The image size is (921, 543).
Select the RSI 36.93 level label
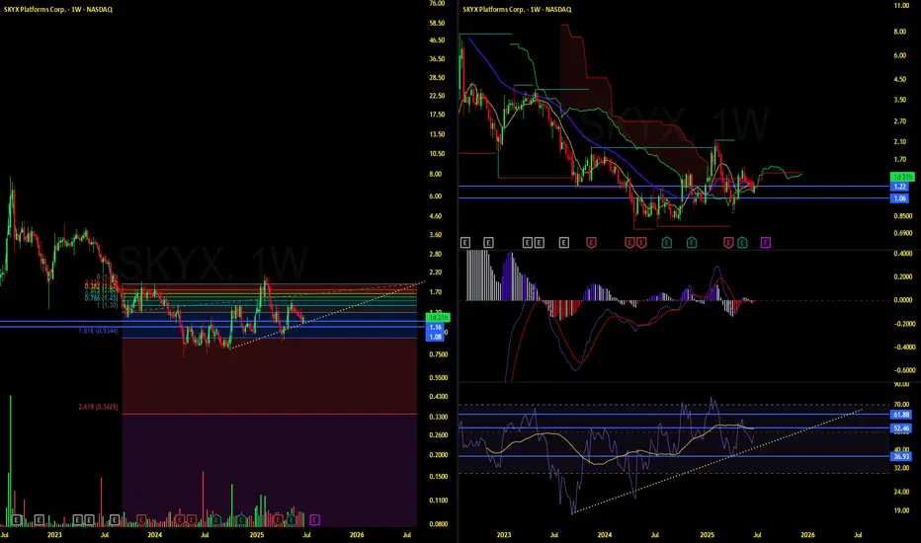[901, 457]
